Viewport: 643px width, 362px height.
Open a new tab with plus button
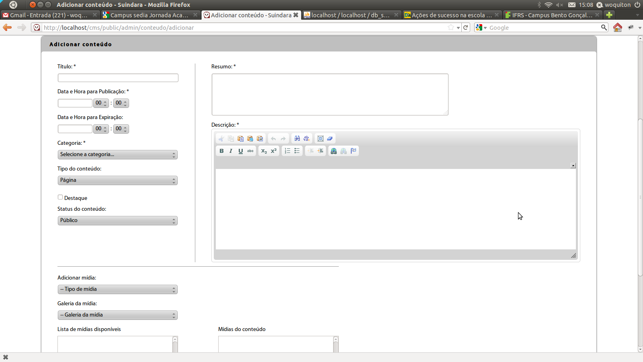pos(609,15)
